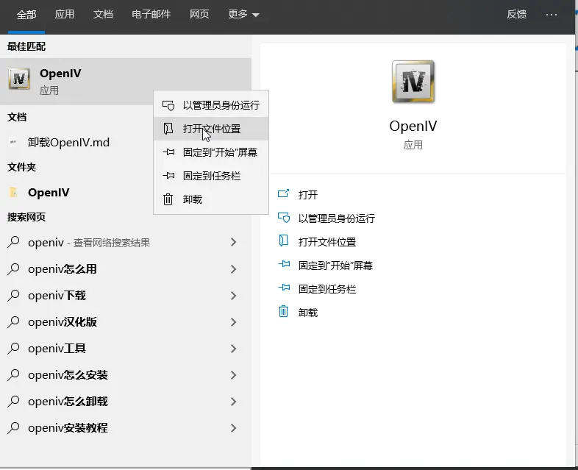Click search icon beside openiv工具
The height and width of the screenshot is (470, 578).
[13, 349]
